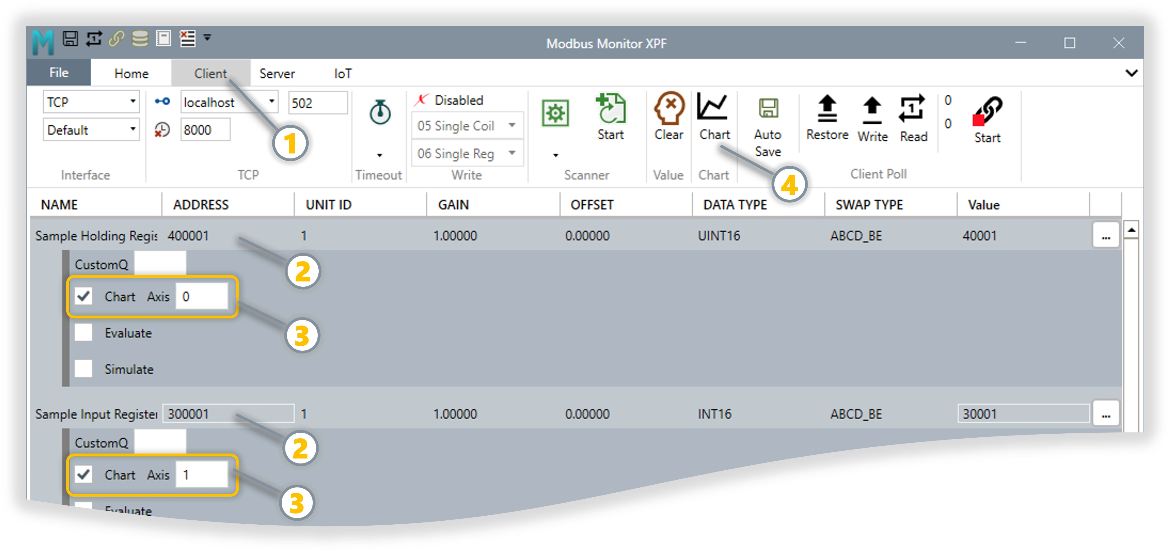The image size is (1170, 552).
Task: Expand the Timeout dropdown arrow
Action: [x=380, y=155]
